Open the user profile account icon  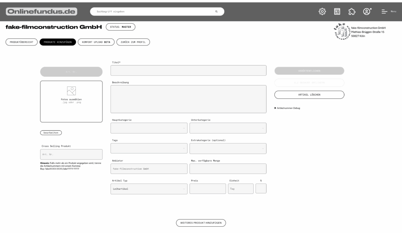click(x=367, y=11)
